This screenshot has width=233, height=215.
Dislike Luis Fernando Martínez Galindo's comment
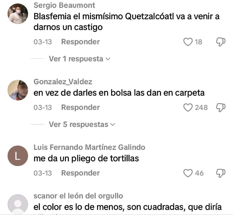pyautogui.click(x=221, y=173)
